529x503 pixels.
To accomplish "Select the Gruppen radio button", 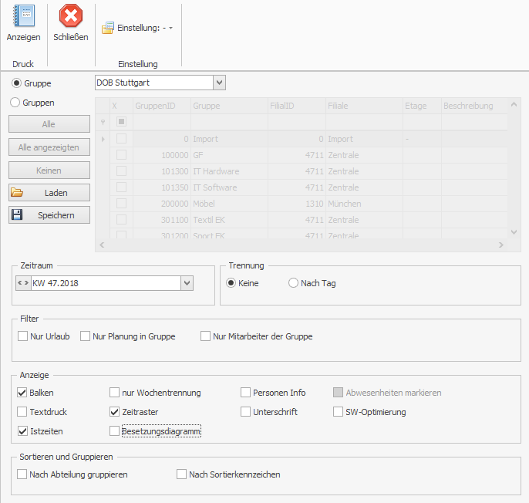I will 15,102.
